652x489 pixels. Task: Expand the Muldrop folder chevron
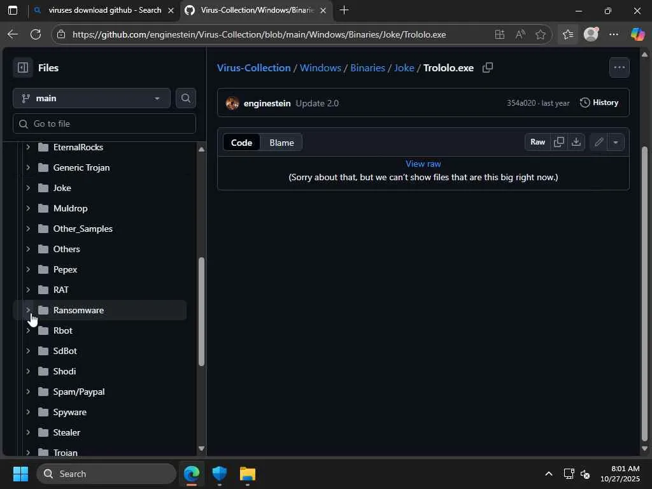28,208
